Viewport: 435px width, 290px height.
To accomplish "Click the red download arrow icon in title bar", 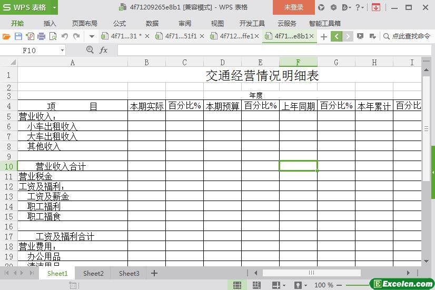I will pos(376,7).
